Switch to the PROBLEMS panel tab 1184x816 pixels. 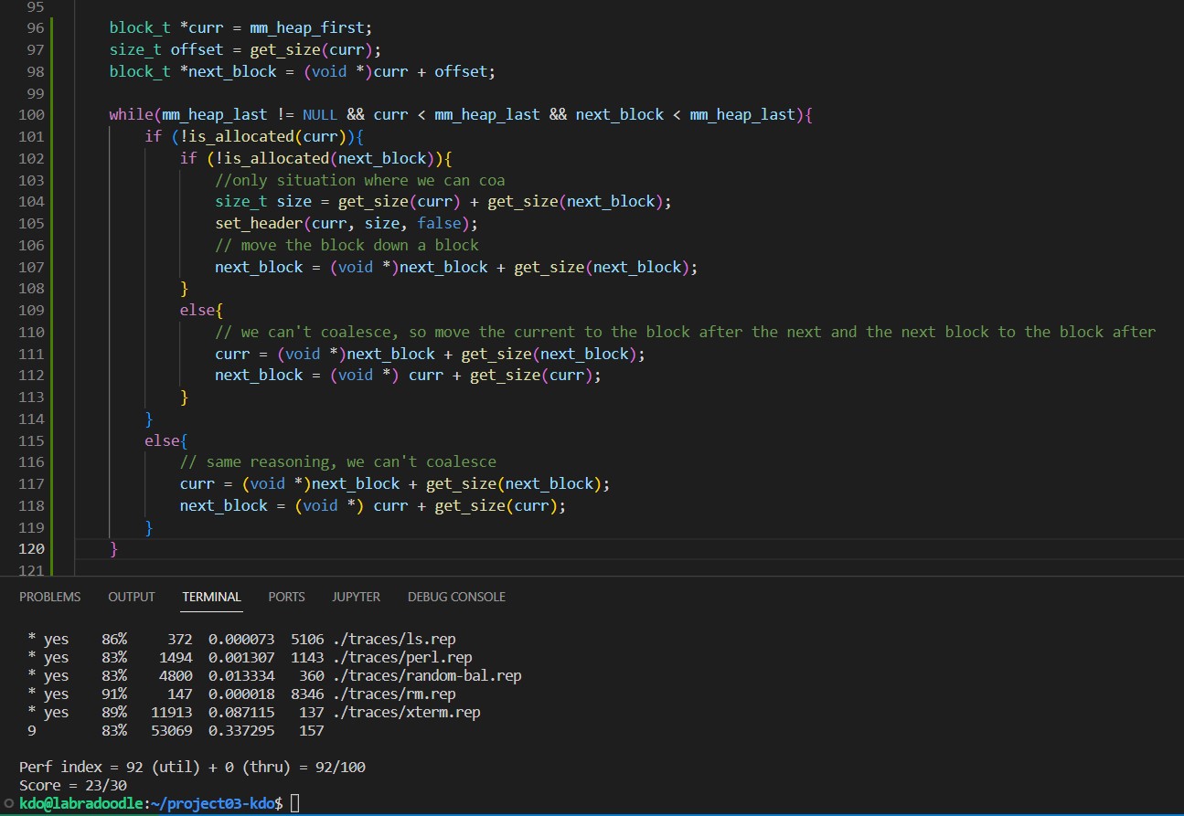49,597
